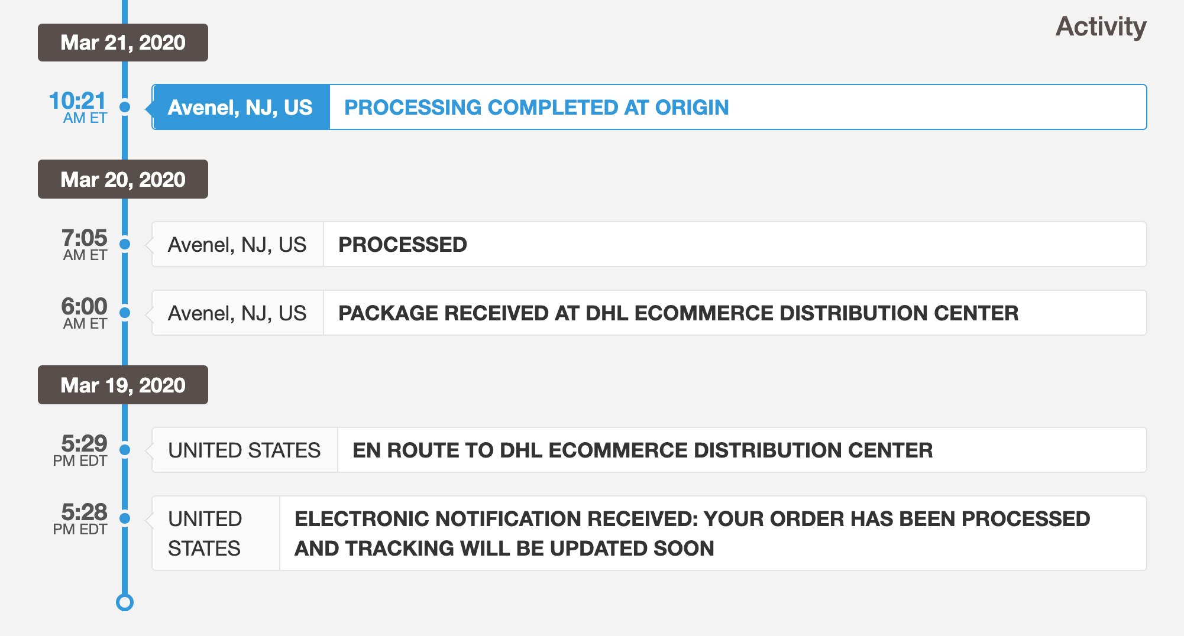Click Processing Completed at Origin status
The height and width of the screenshot is (636, 1184).
click(536, 108)
